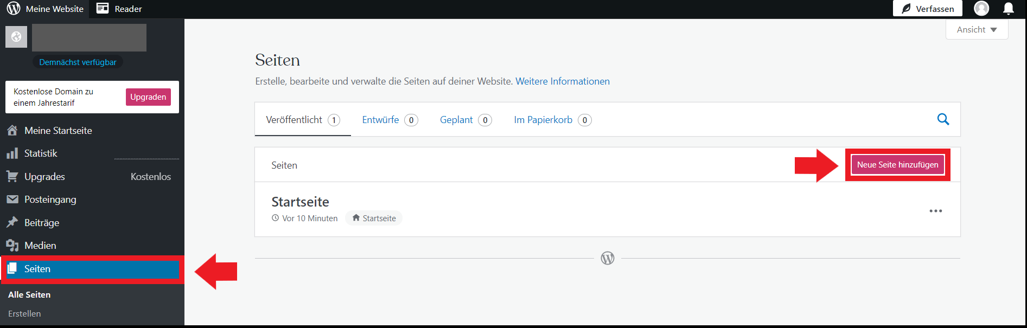Switch to Im Papierkorb tab
1027x328 pixels.
[552, 120]
